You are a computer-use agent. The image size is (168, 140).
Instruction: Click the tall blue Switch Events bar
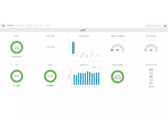pos(73,48)
